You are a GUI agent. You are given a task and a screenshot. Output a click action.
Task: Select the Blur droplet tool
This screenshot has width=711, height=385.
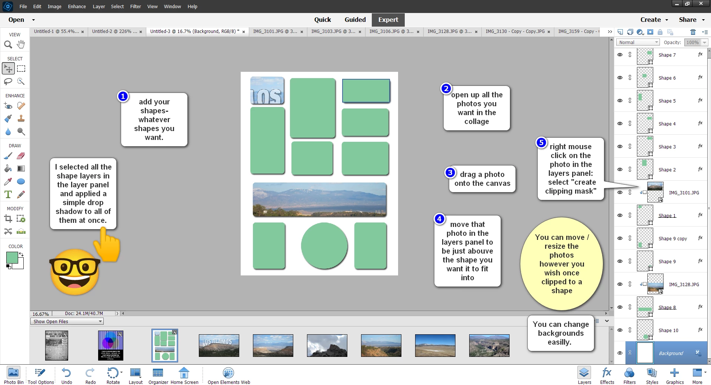pyautogui.click(x=8, y=131)
